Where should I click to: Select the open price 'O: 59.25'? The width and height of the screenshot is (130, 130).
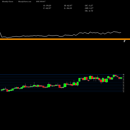click(47, 5)
